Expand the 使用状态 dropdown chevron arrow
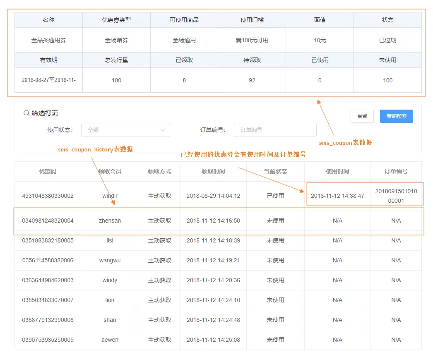The image size is (433, 355). coord(163,130)
